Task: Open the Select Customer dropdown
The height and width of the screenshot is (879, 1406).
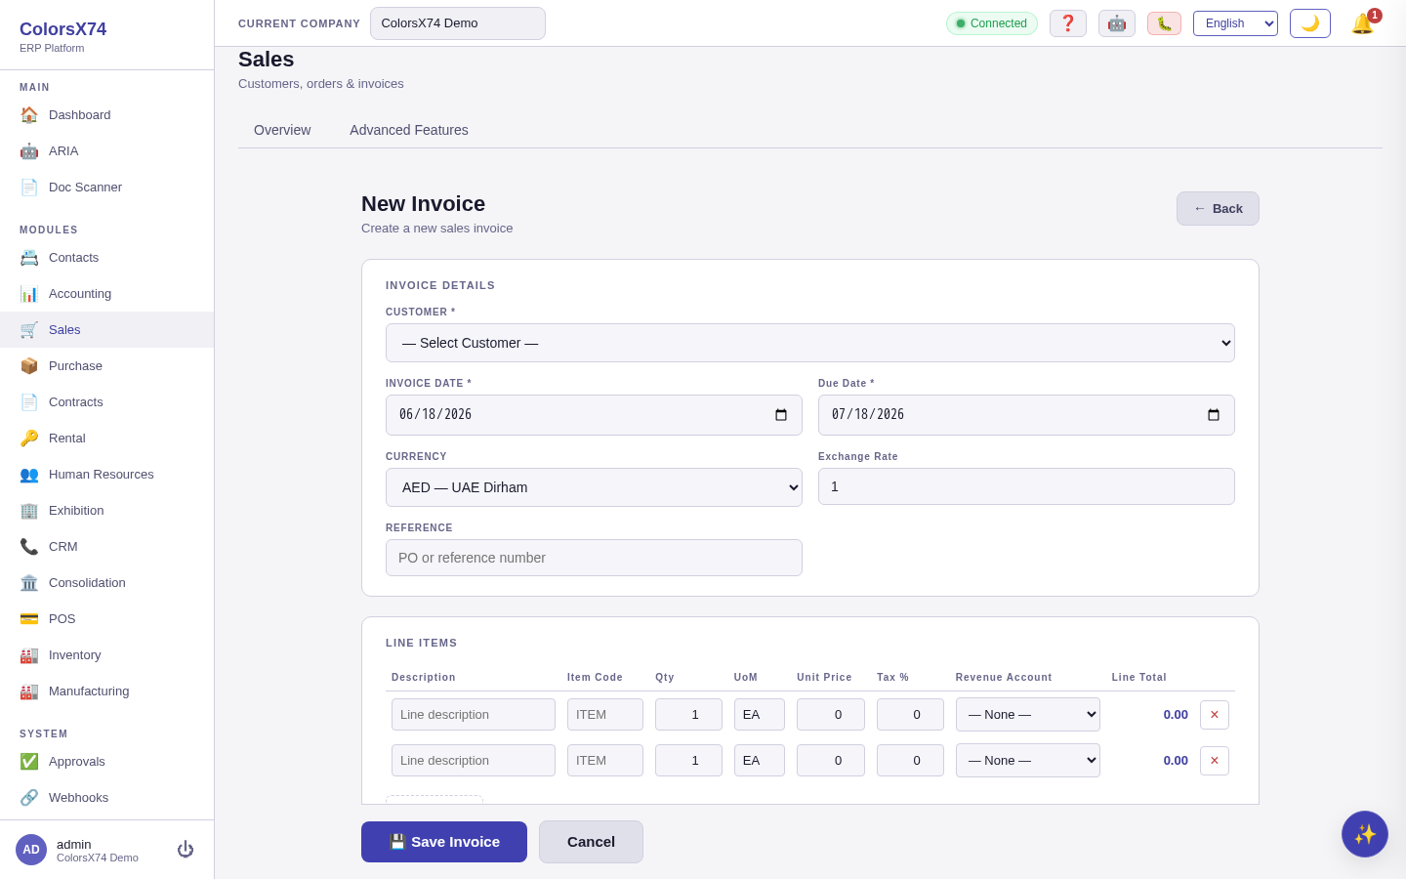Action: point(810,343)
